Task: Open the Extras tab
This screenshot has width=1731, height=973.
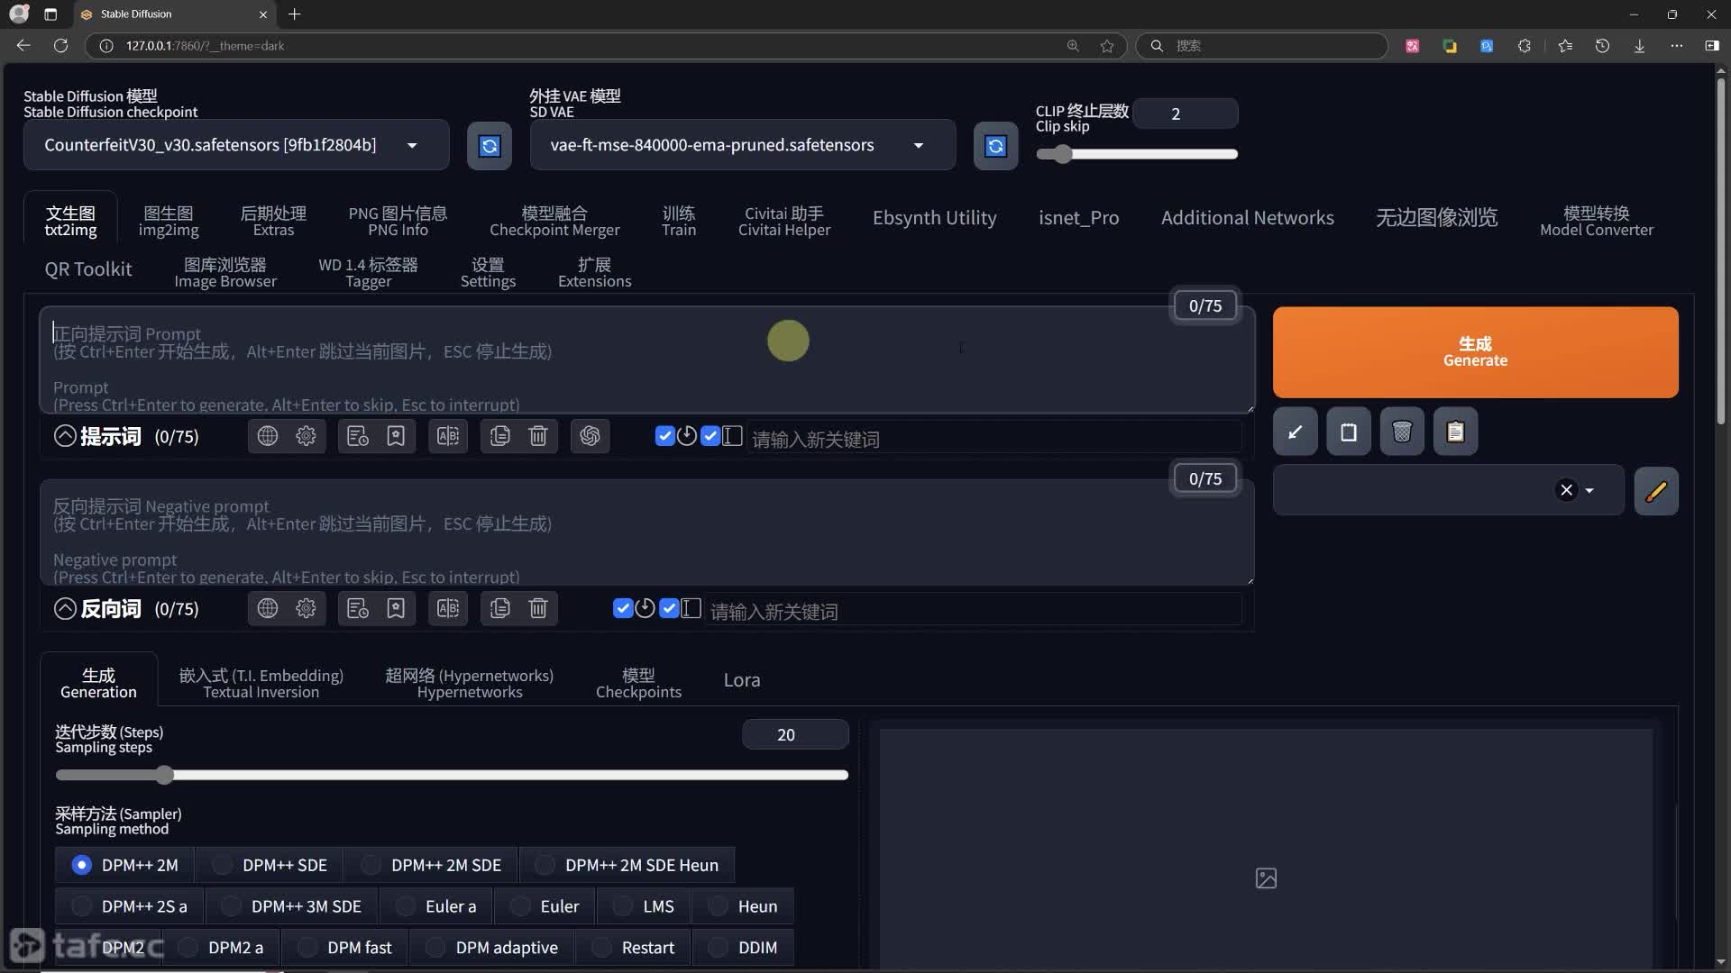Action: point(273,221)
